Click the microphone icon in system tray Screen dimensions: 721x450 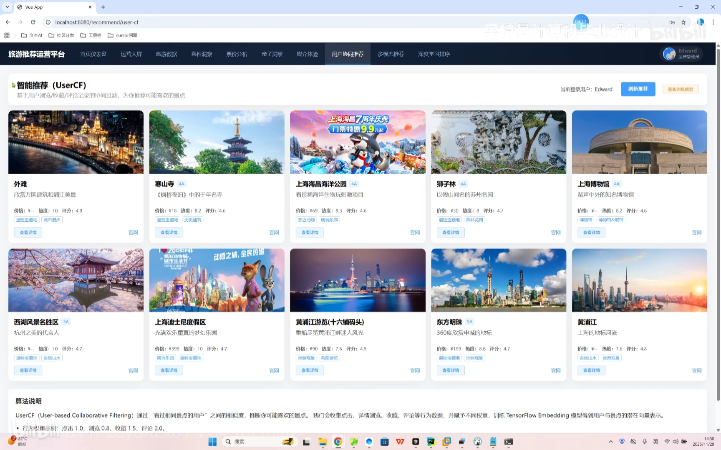[645, 442]
